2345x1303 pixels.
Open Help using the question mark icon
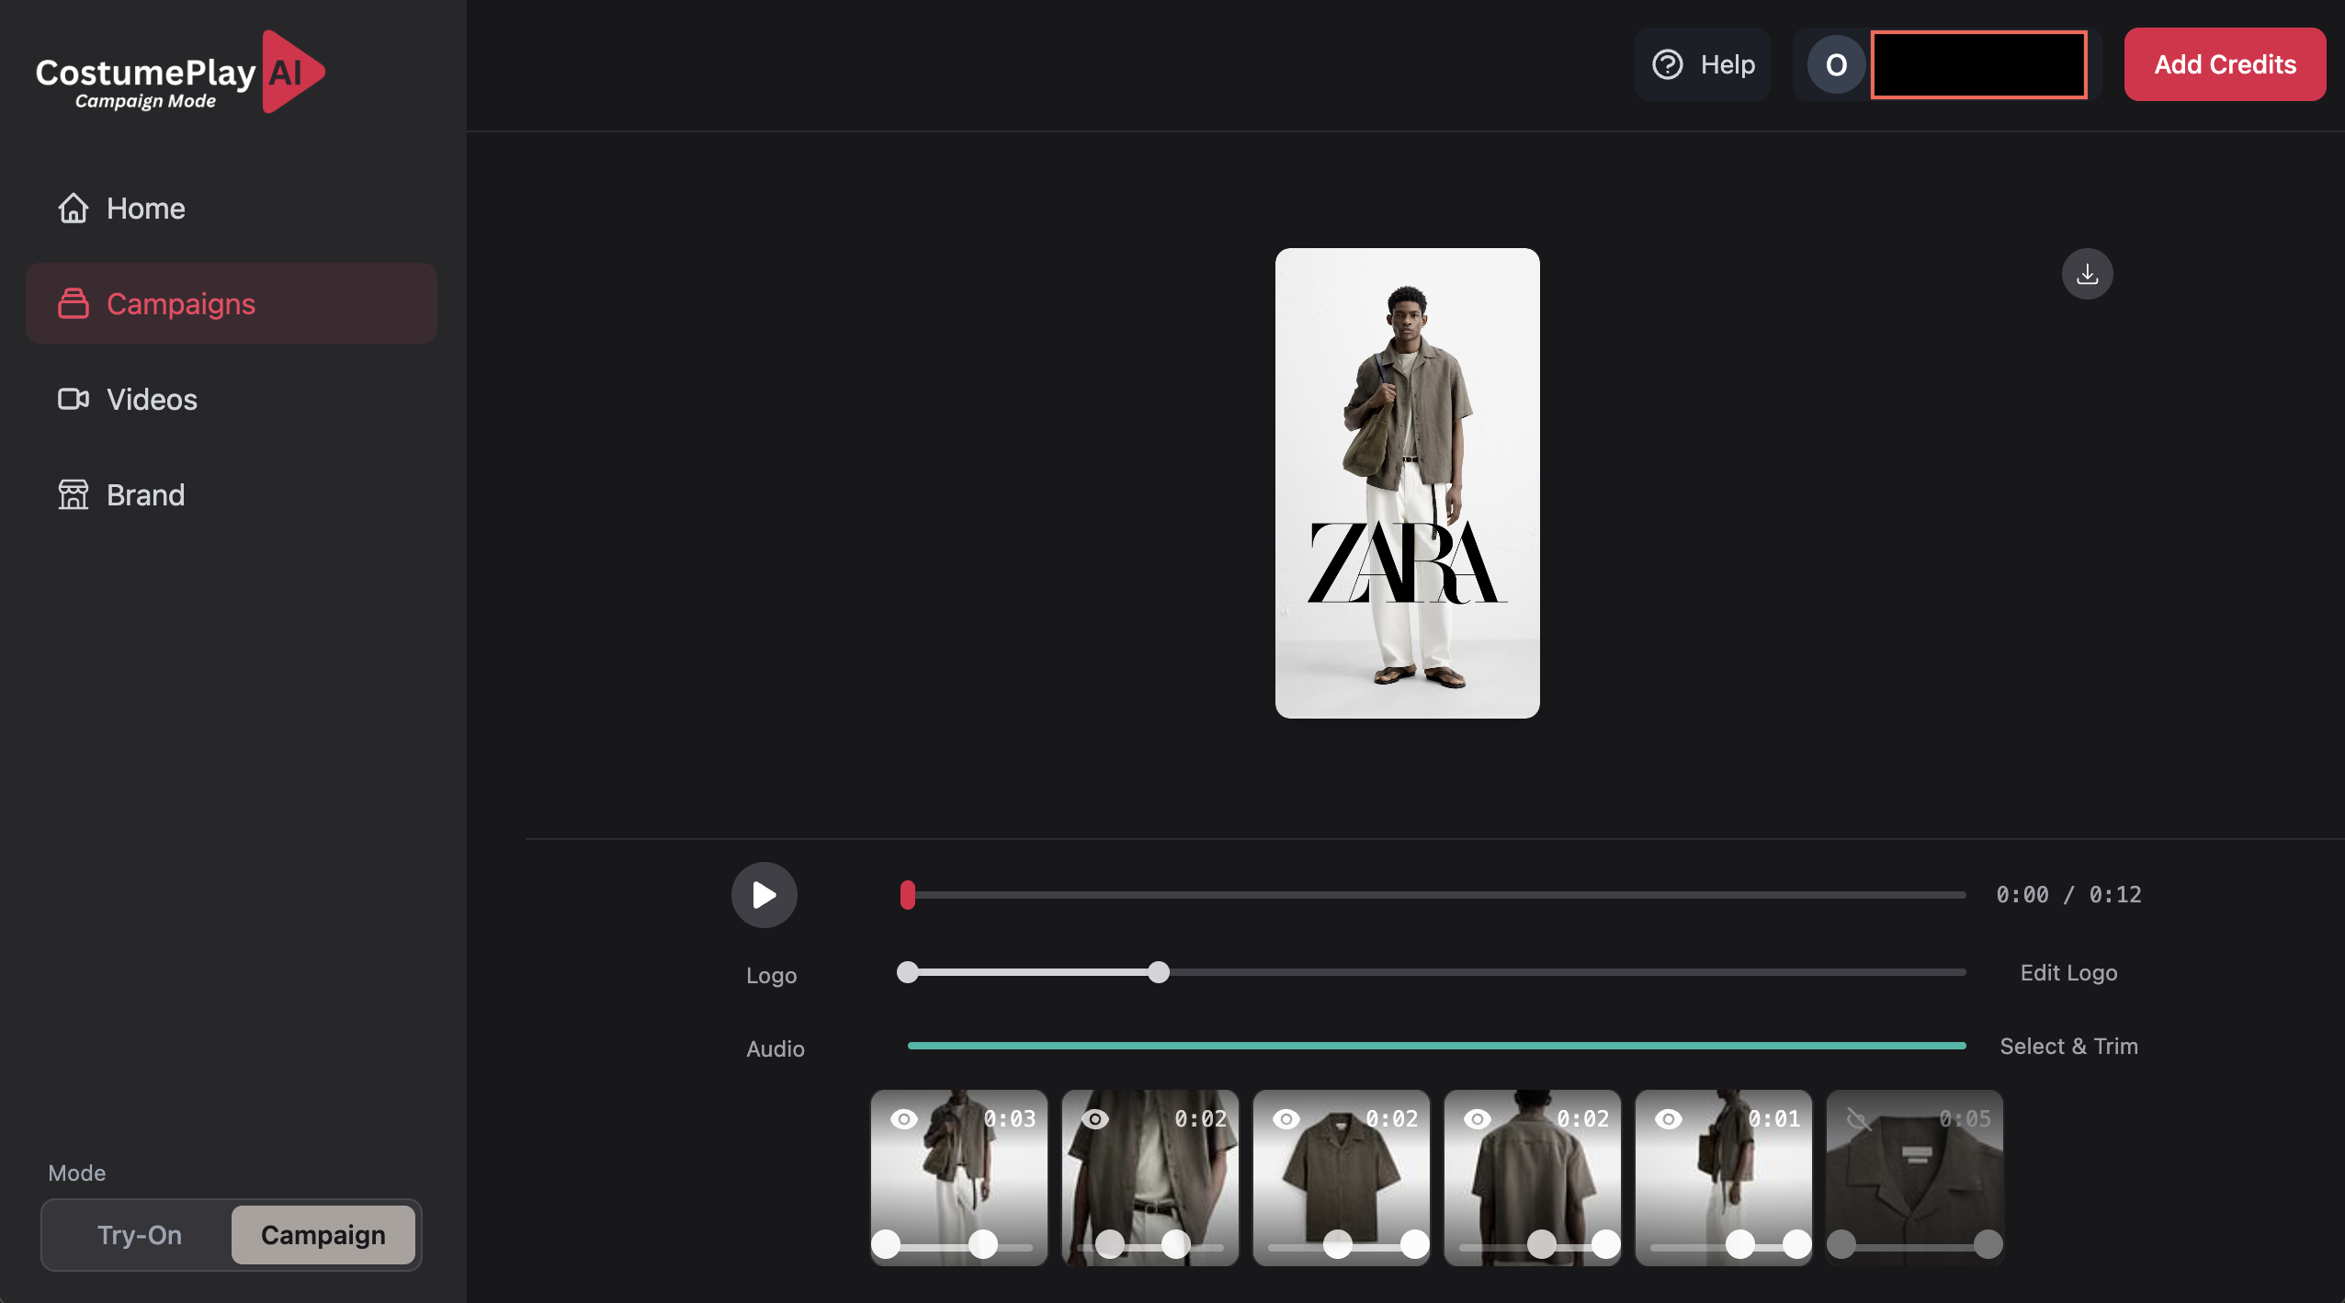point(1669,64)
